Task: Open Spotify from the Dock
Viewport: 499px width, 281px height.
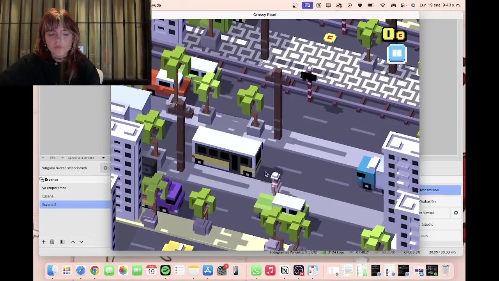Action: [165, 270]
